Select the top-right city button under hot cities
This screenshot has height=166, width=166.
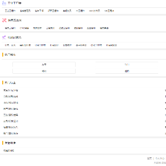click(127, 65)
